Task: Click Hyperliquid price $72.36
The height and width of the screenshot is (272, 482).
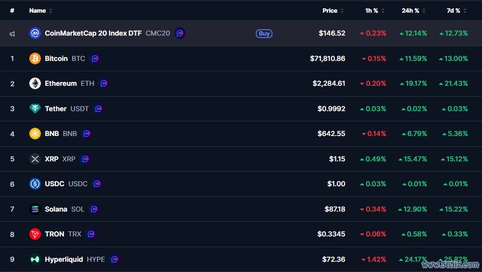Action: (334, 259)
